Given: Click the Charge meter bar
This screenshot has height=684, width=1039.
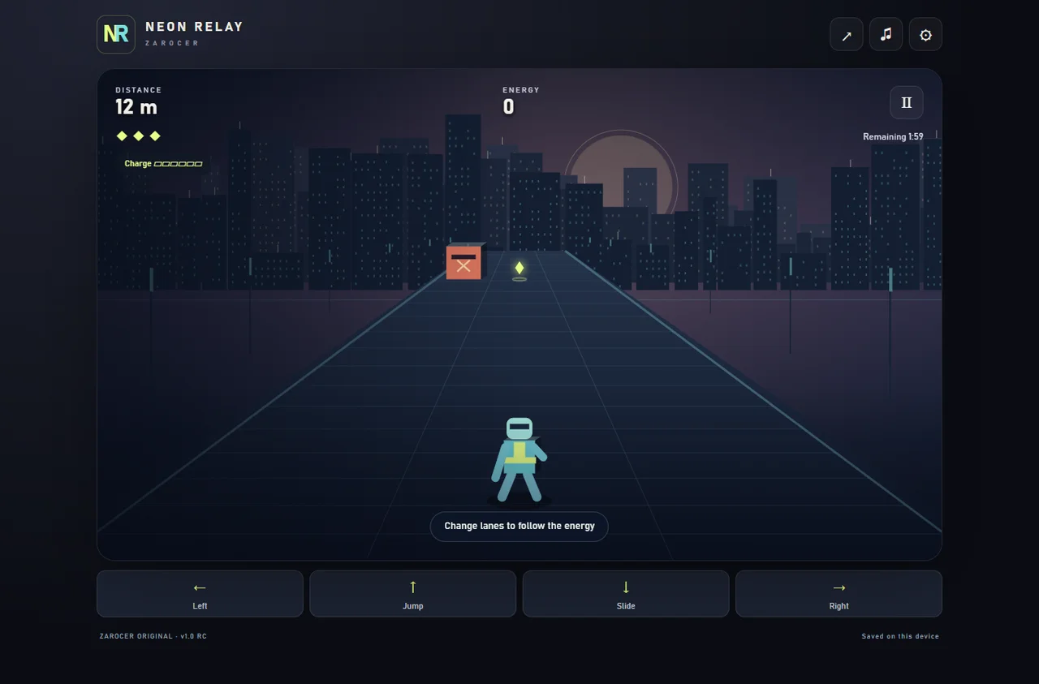Looking at the screenshot, I should tap(179, 164).
